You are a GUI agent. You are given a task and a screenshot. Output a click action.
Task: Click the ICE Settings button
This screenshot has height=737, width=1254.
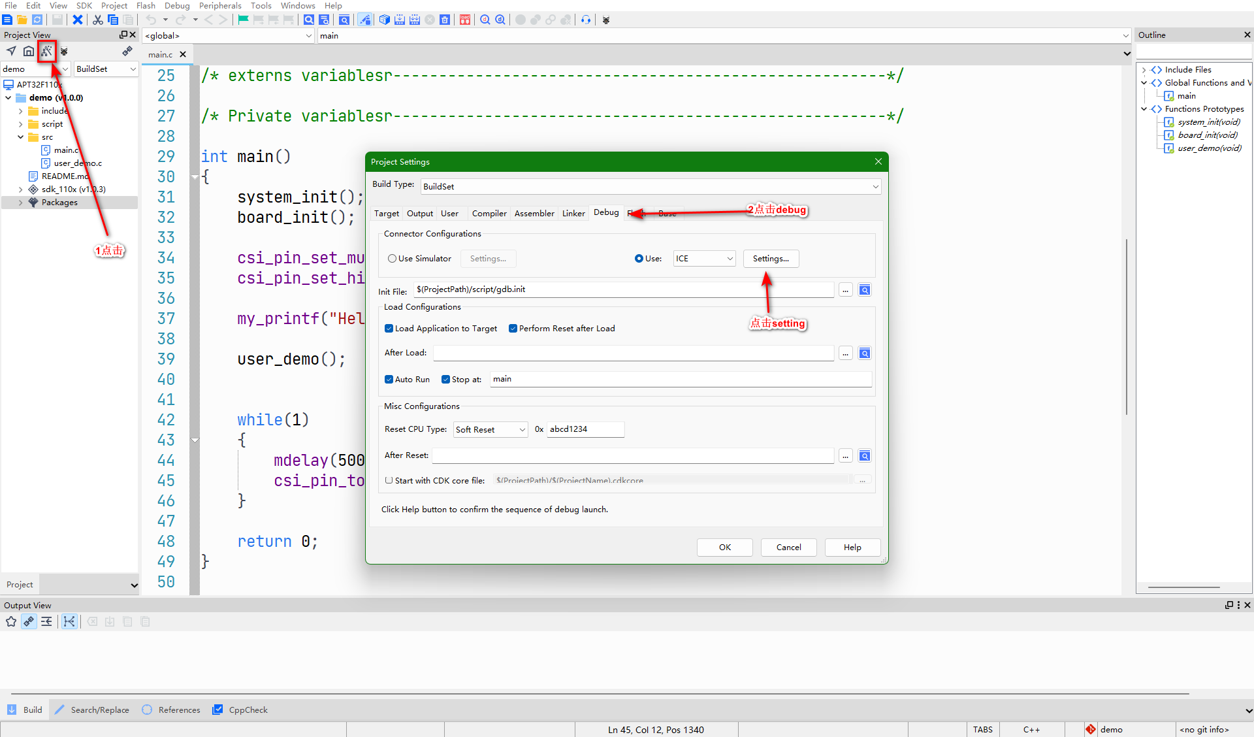[771, 259]
